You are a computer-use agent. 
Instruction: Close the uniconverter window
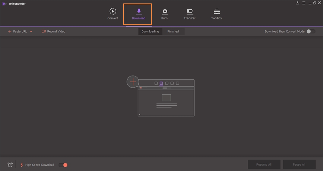(320, 3)
